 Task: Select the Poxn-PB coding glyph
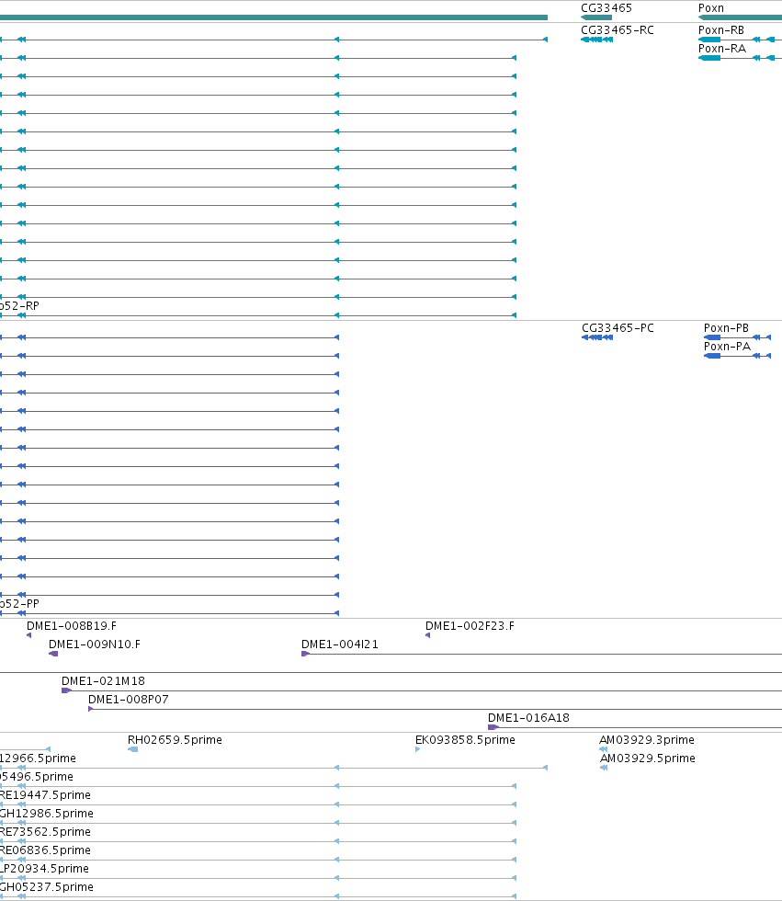coord(737,337)
